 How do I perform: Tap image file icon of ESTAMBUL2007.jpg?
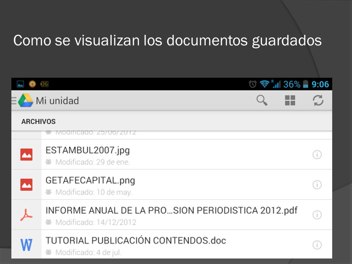click(x=26, y=154)
